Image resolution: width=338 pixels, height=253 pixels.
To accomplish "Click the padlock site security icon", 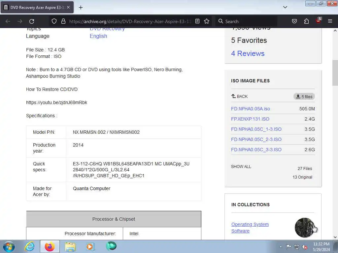I will coord(63,21).
